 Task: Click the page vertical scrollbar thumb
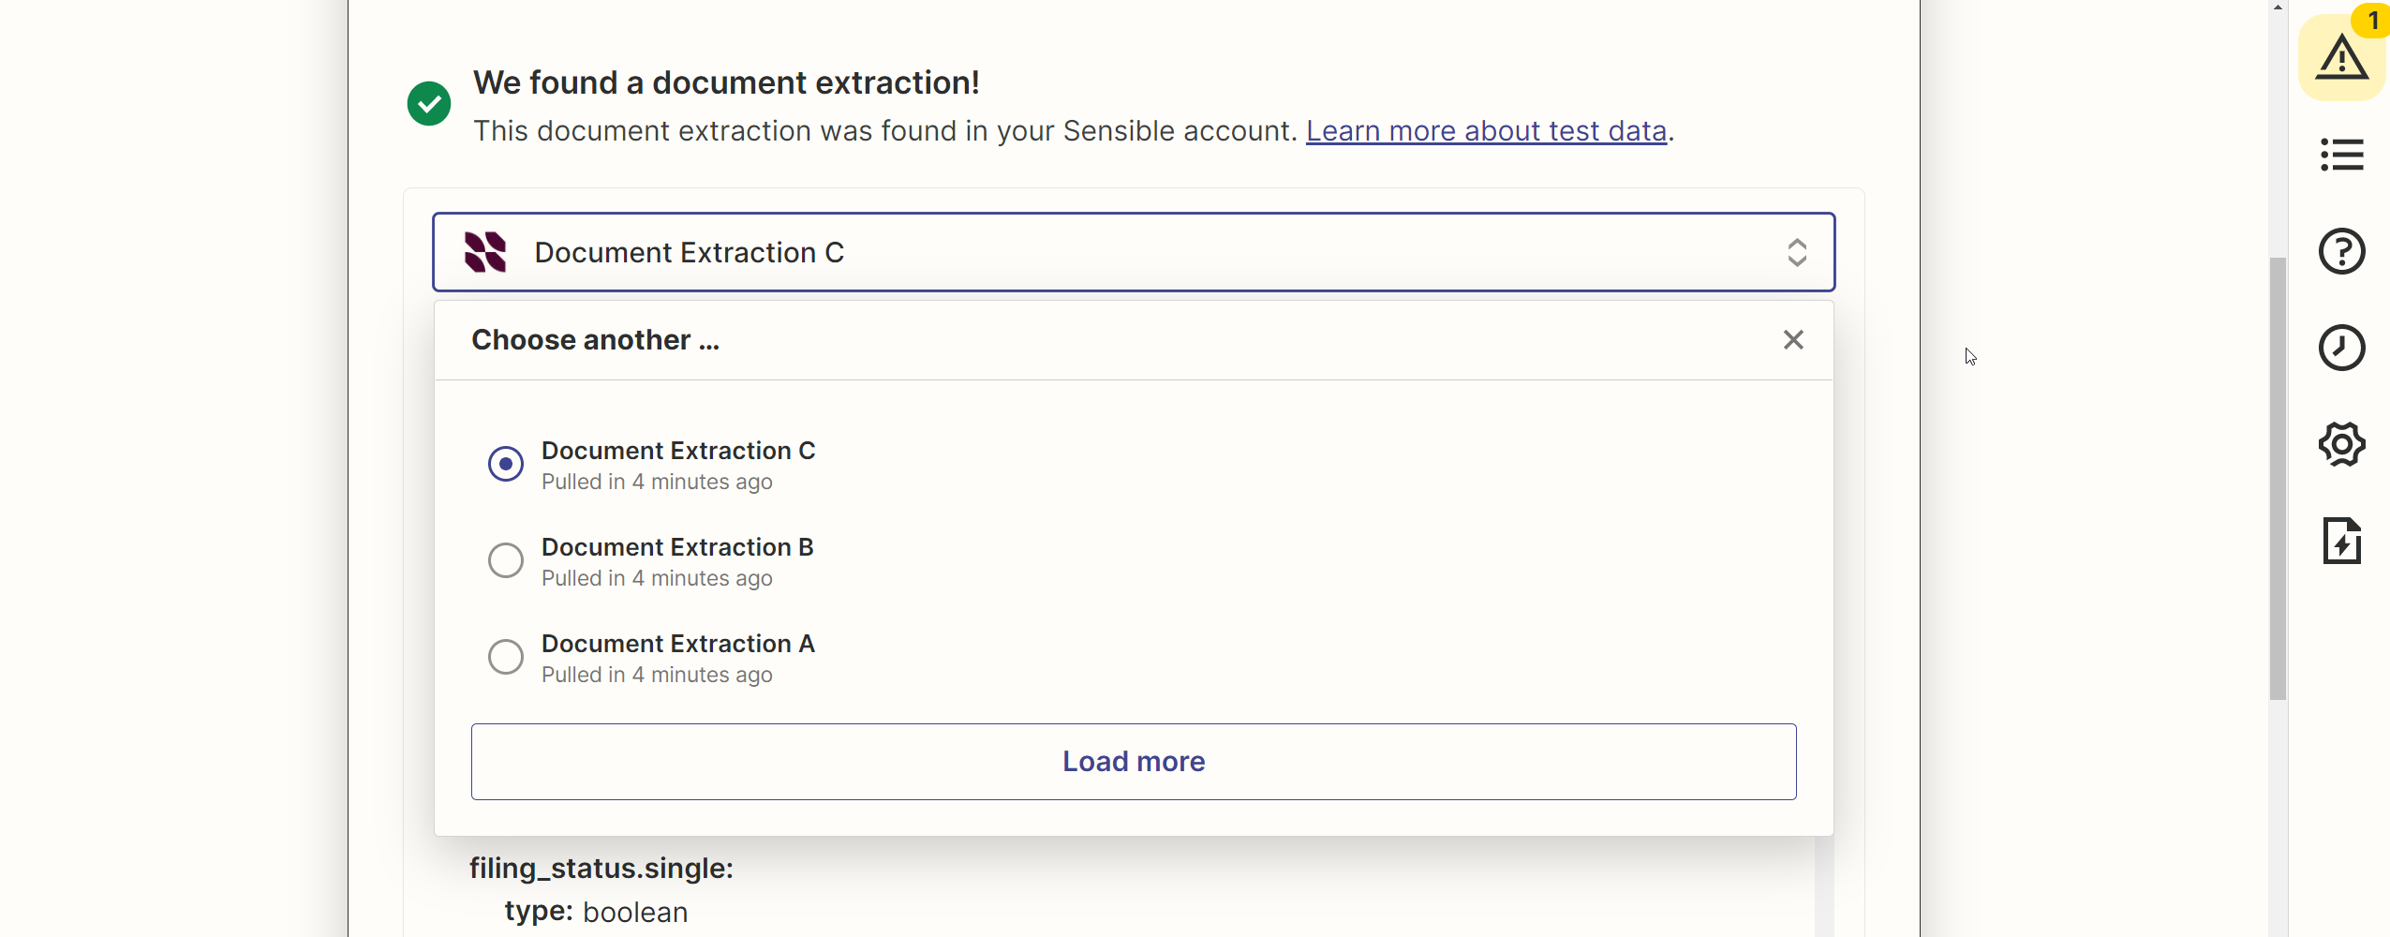(x=2278, y=478)
